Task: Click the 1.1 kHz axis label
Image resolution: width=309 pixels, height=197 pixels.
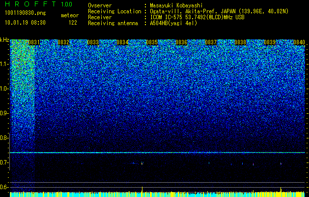Action: [x=4, y=64]
